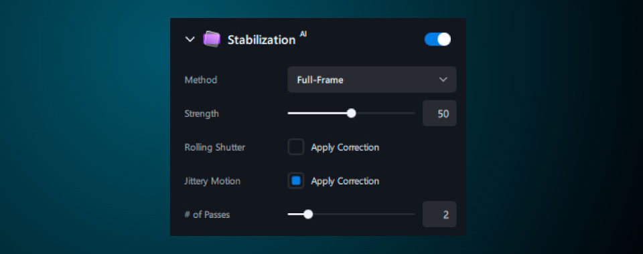Click the Strength slider track right end
Image resolution: width=643 pixels, height=254 pixels.
pyautogui.click(x=413, y=114)
